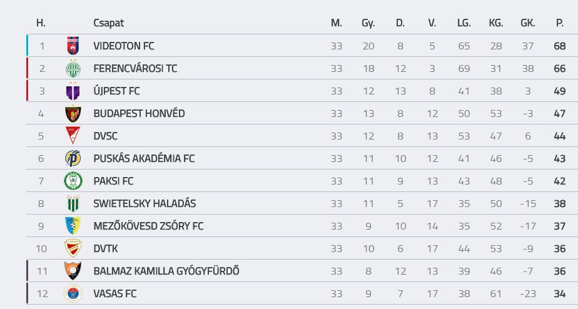Screen dimensions: 578x309
Task: Open the Újpest FC purple crest
Action: click(73, 91)
